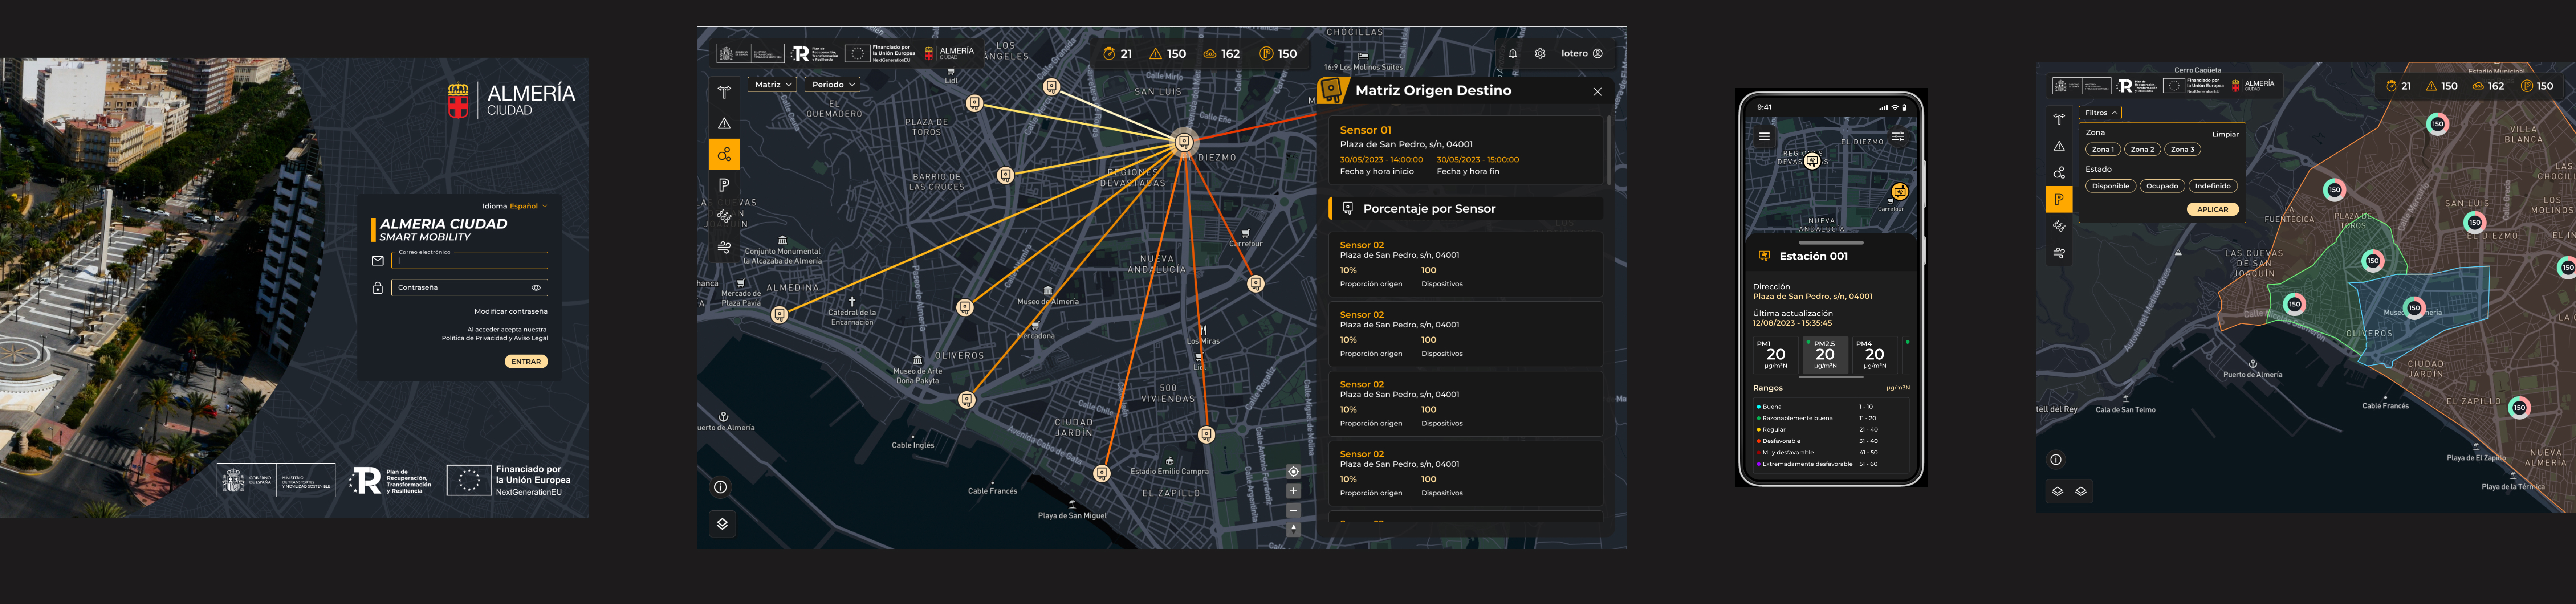
Task: Click the phone bottom sheet drag handle
Action: tap(1831, 243)
